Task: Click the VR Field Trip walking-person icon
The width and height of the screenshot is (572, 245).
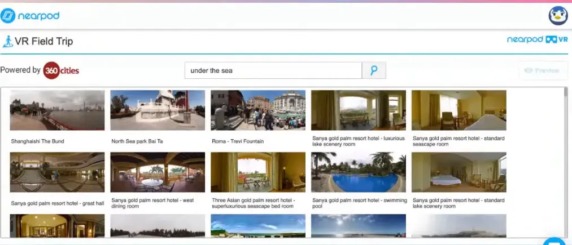Action: coord(7,42)
